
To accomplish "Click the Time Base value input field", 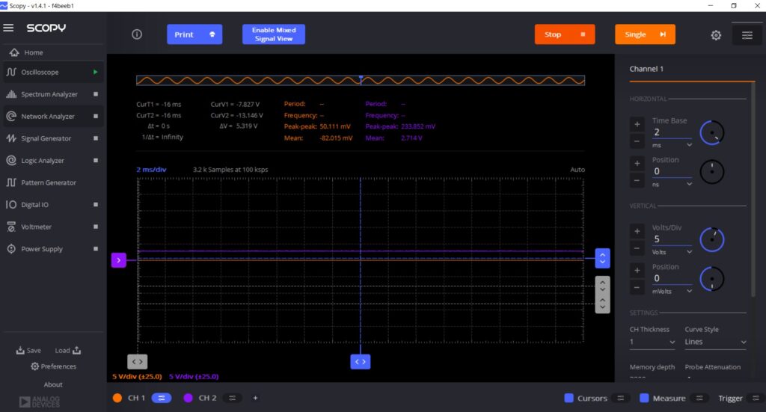I will (671, 132).
